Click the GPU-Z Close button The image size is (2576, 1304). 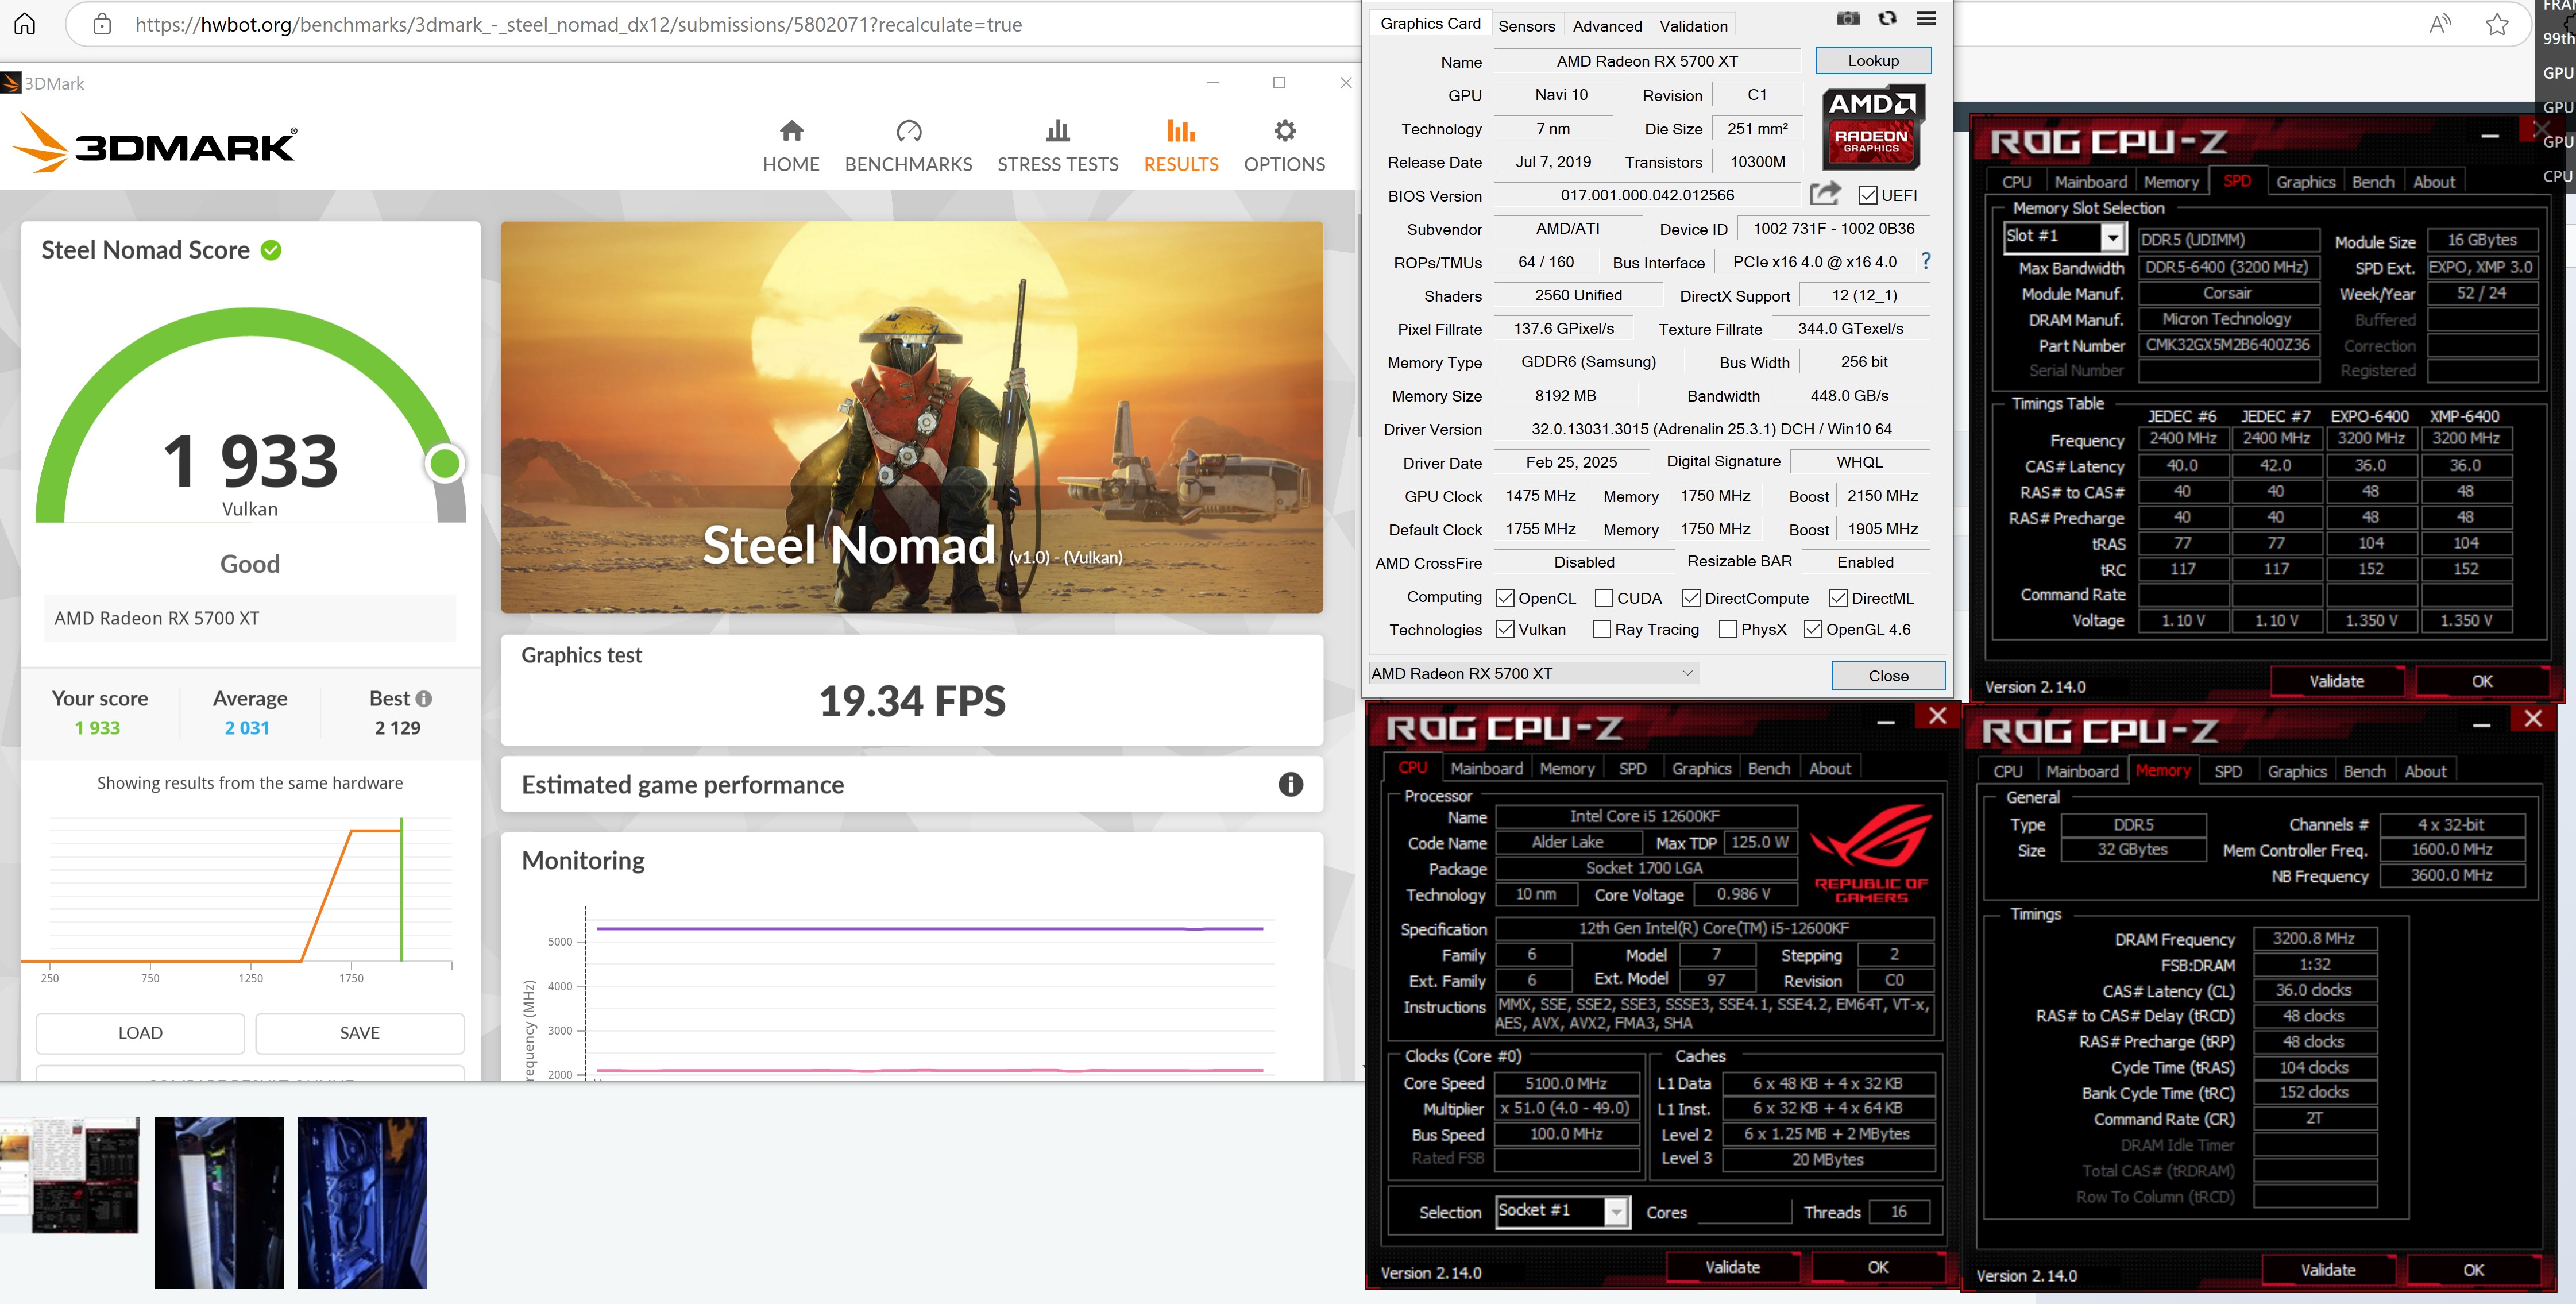click(1888, 676)
